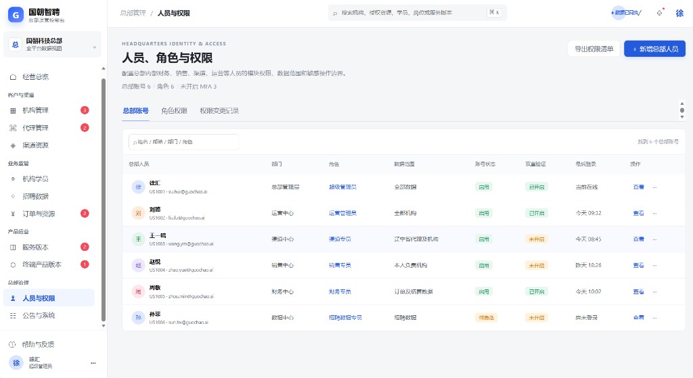
Task: Click the 招聘数据 sidebar icon
Action: click(x=14, y=196)
